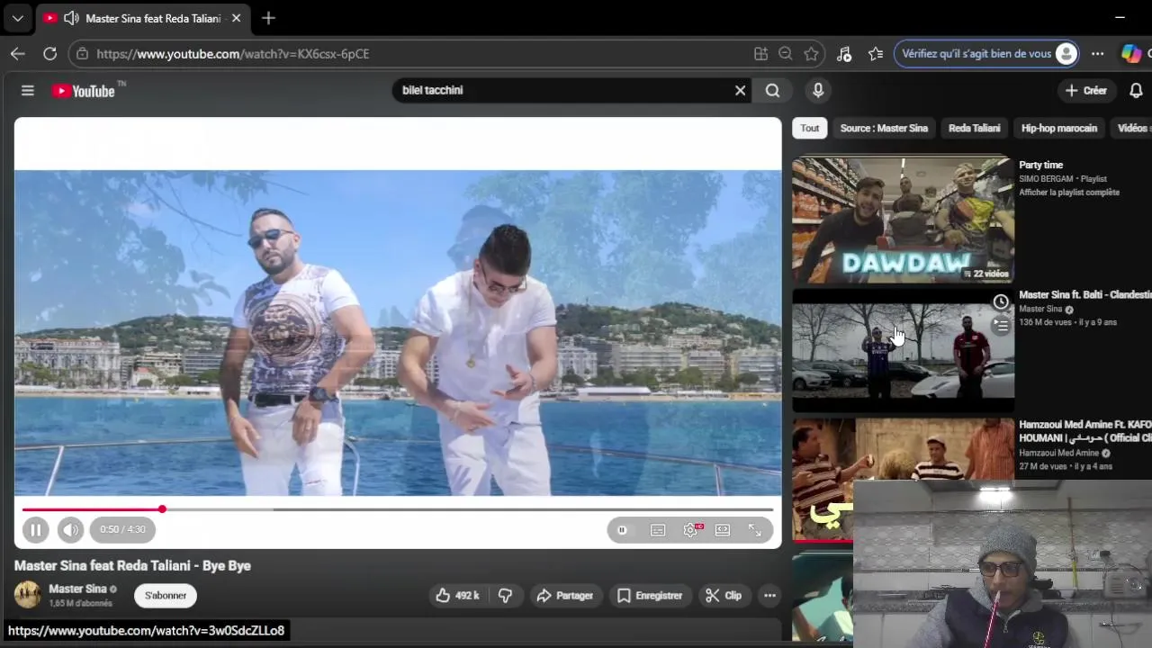The image size is (1152, 648).
Task: Click the SIMO BERGAM playlist author text
Action: point(1048,179)
